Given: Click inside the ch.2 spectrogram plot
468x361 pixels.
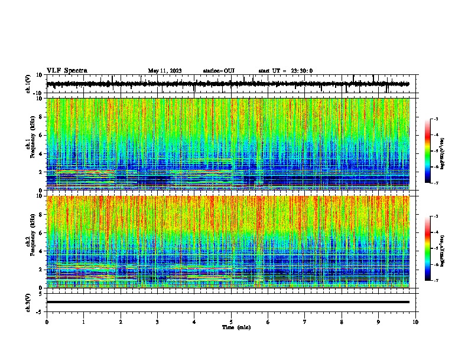Looking at the screenshot, I should (228, 242).
